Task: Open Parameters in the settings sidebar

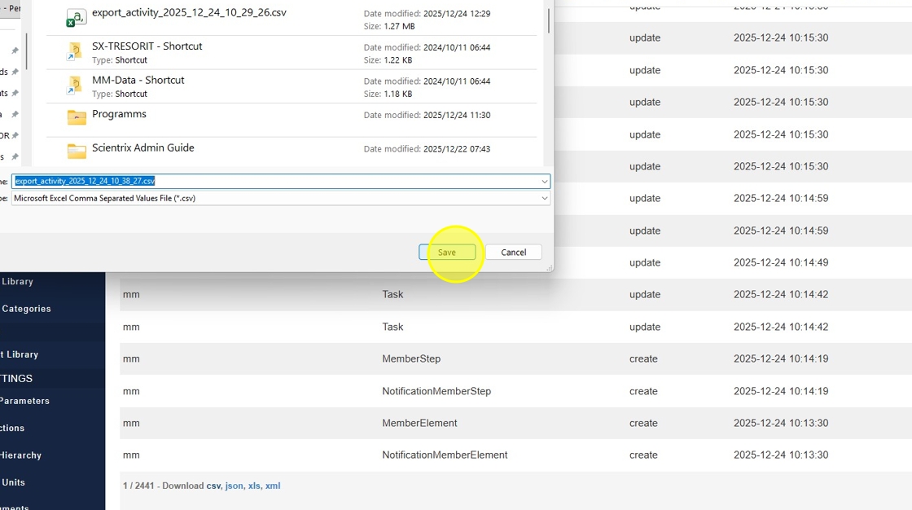Action: 24,401
